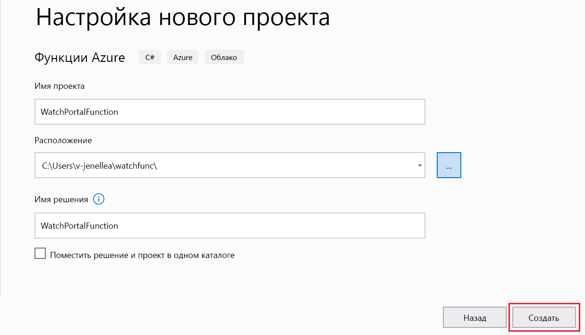Open the folder browse button with ellipsis

(x=449, y=165)
